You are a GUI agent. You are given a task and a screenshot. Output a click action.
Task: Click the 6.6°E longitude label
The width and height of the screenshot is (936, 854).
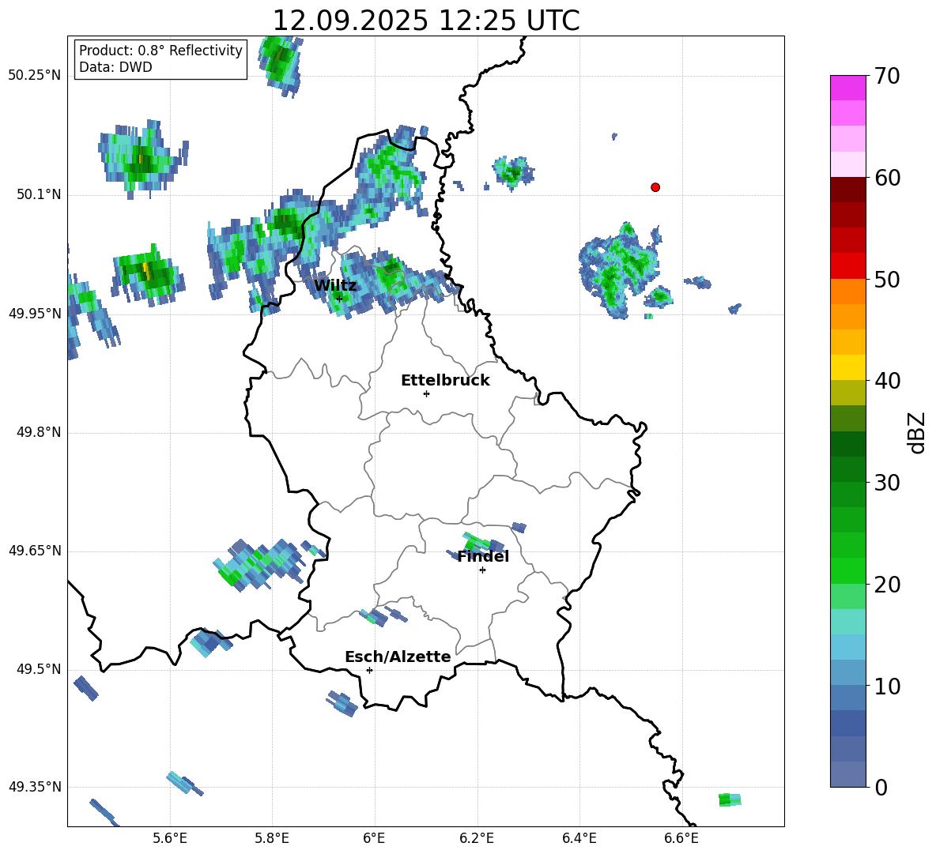[x=681, y=838]
